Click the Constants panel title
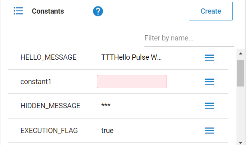 click(x=48, y=11)
